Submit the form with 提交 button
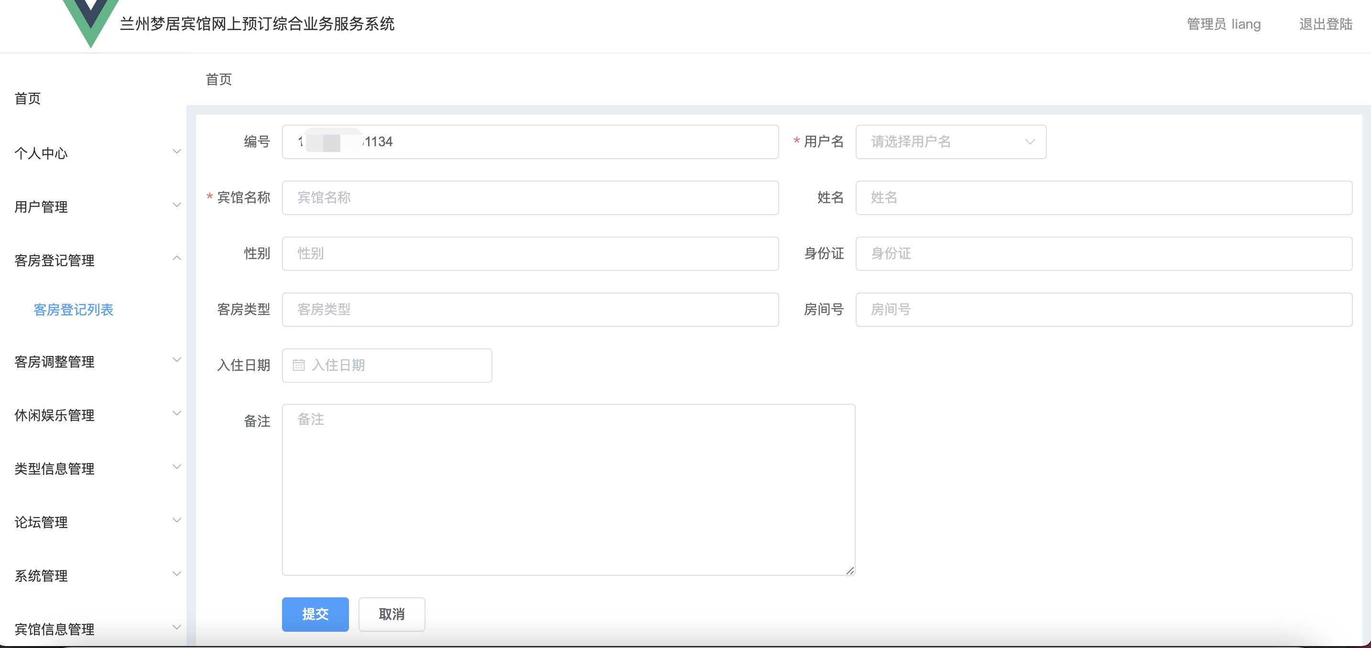This screenshot has width=1371, height=648. [x=315, y=614]
